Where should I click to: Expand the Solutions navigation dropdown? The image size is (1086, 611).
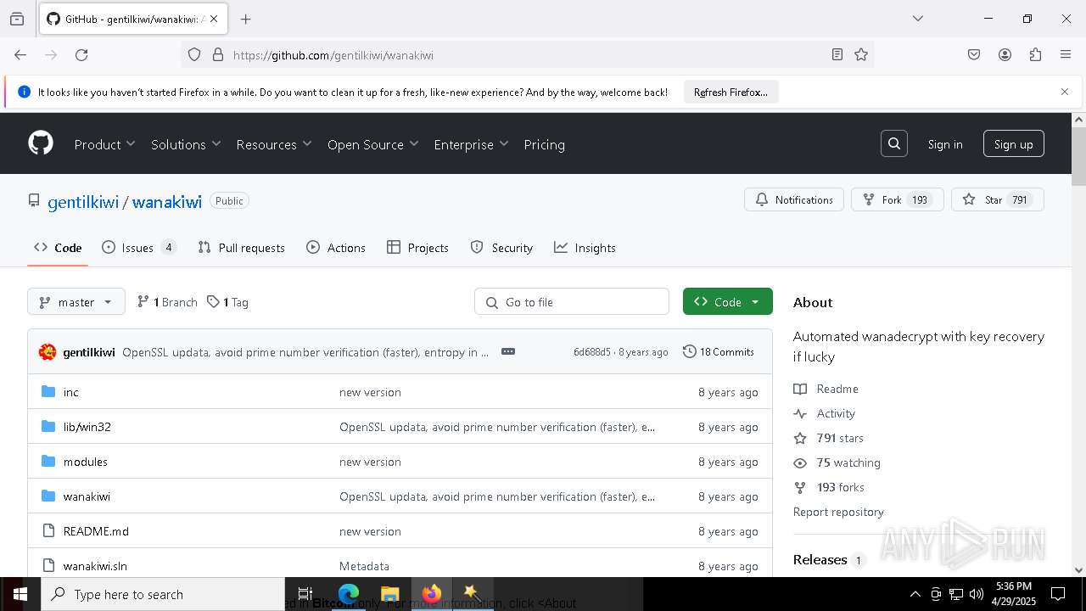[186, 144]
